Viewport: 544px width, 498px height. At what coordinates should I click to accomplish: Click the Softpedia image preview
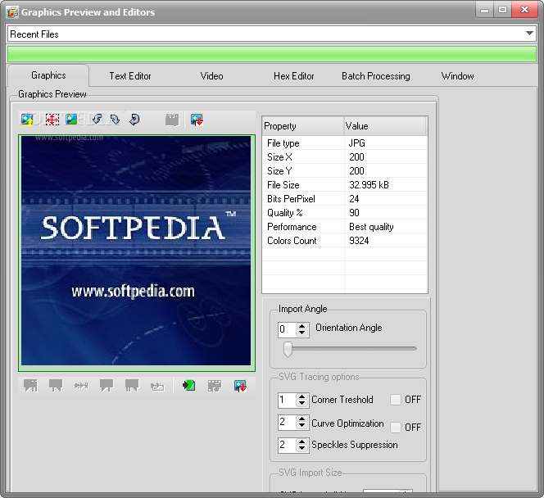click(136, 251)
